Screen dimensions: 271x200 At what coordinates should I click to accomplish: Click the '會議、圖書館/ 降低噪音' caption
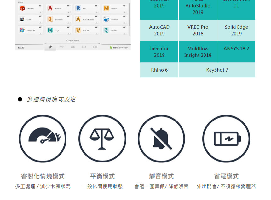[x=161, y=186]
